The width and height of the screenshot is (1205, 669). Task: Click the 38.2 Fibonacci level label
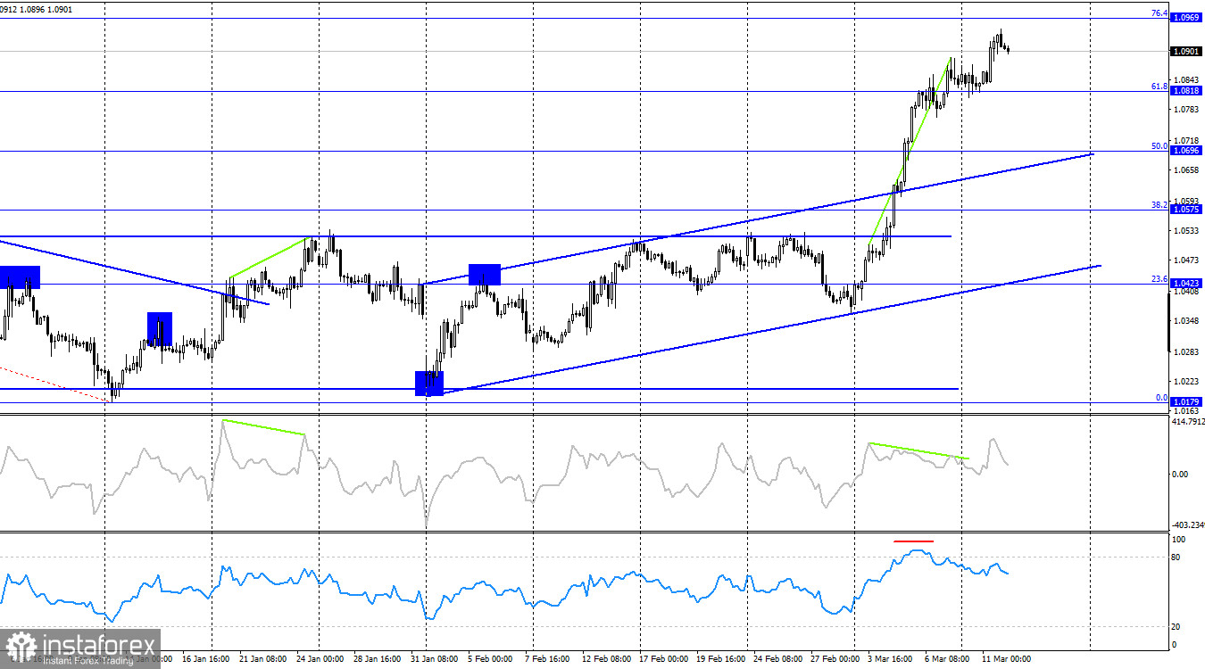coord(1159,204)
